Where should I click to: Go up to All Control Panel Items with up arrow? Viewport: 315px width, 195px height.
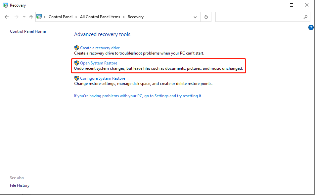tap(31, 17)
